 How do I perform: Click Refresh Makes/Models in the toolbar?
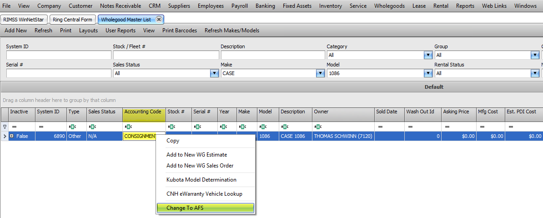[232, 30]
